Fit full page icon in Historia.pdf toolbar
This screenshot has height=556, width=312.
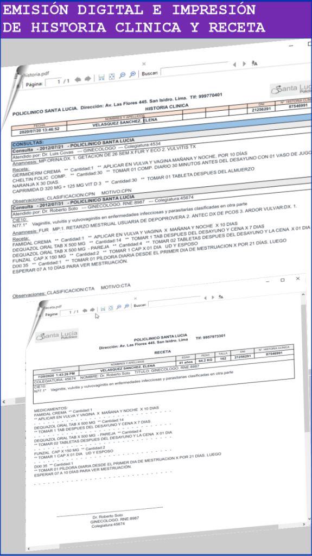(112, 77)
